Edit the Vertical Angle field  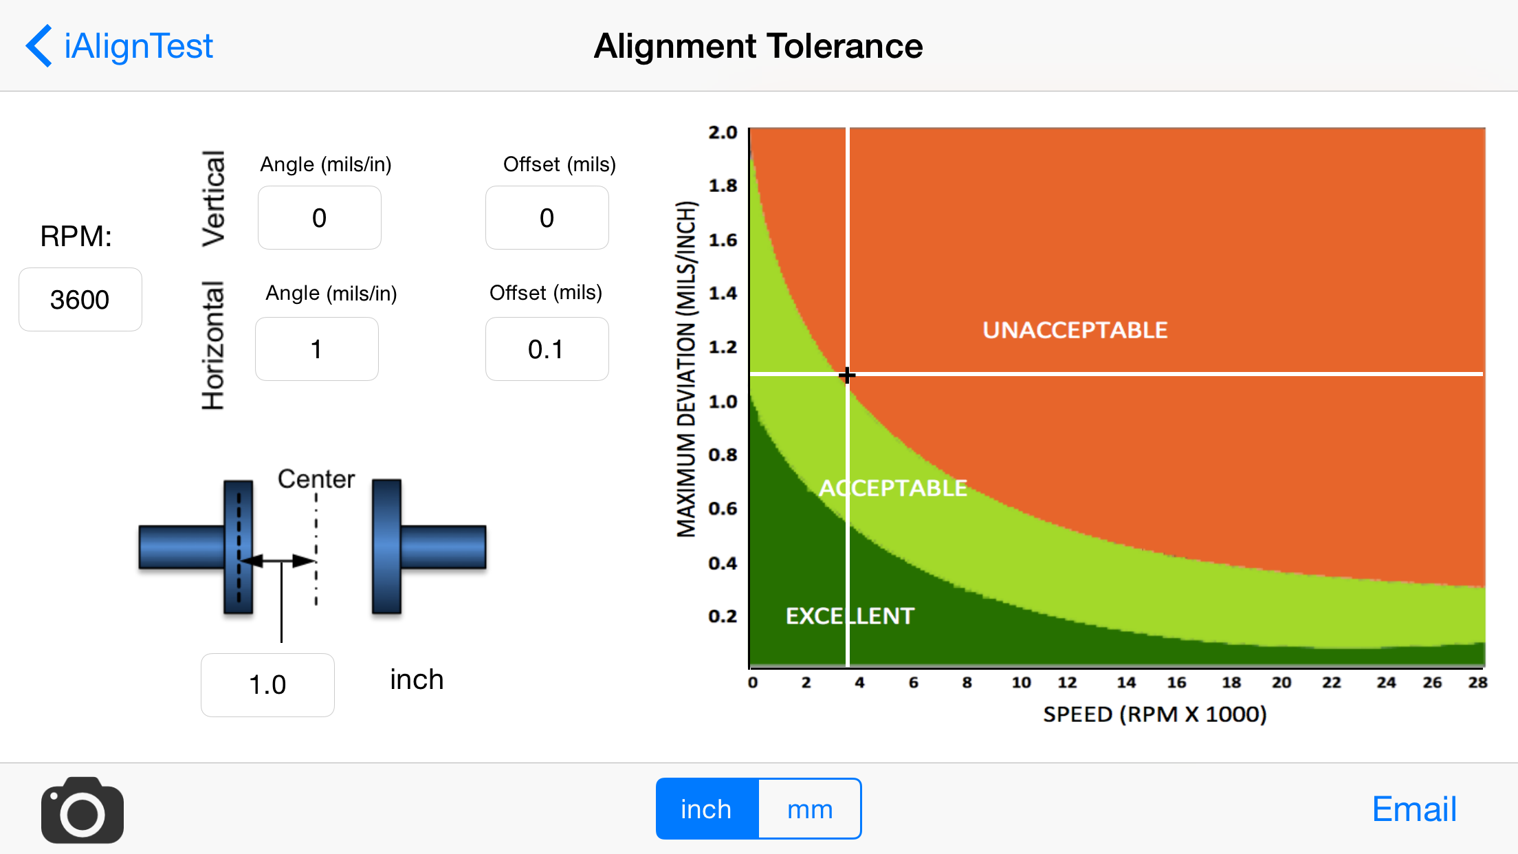(x=320, y=218)
